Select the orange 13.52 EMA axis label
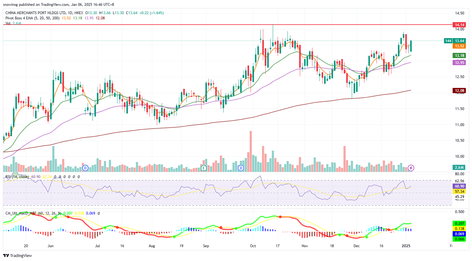This screenshot has width=472, height=261. (459, 46)
